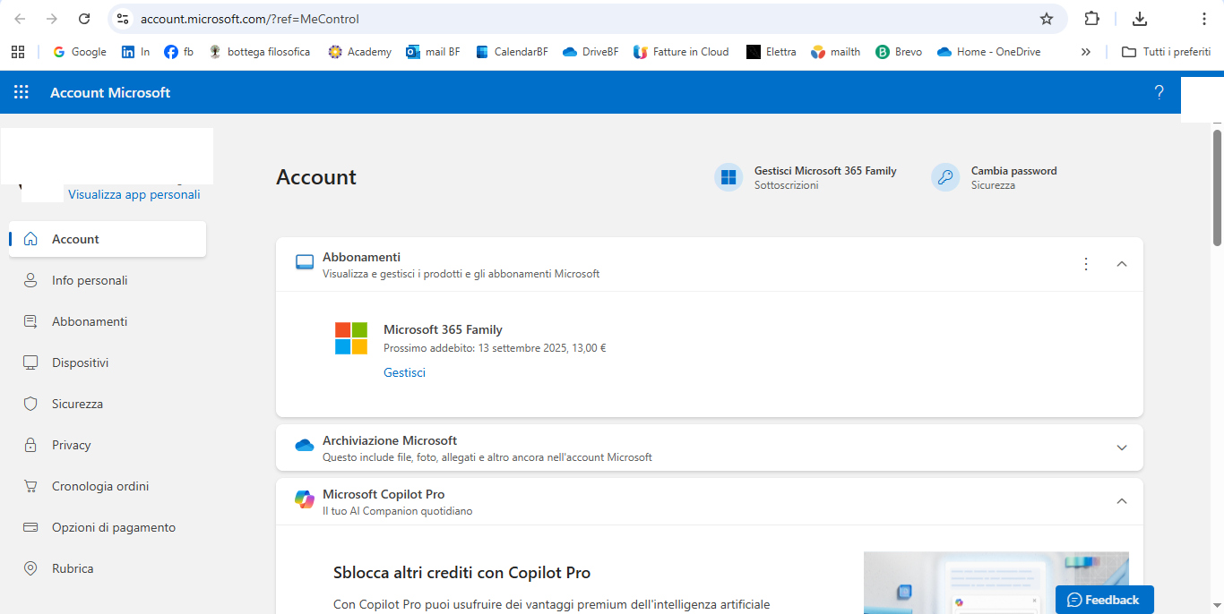Click the 'Account Microsoft' header title
Image resolution: width=1224 pixels, height=614 pixels.
pyautogui.click(x=110, y=92)
